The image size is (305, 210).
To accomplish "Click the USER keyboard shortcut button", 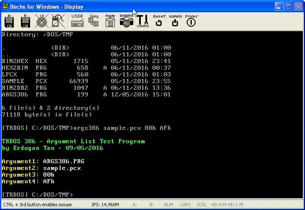I will [77, 20].
